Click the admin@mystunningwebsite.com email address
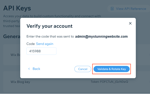 101,37
